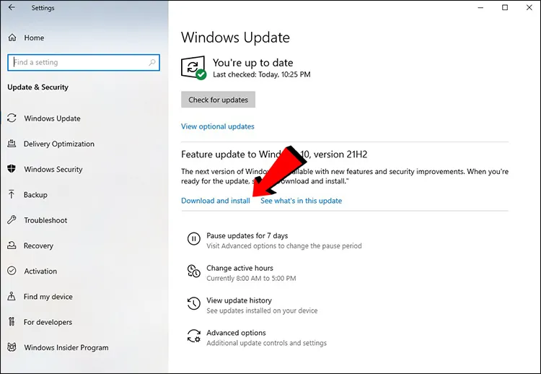The image size is (541, 374).
Task: Go to Windows Security section
Action: point(53,169)
